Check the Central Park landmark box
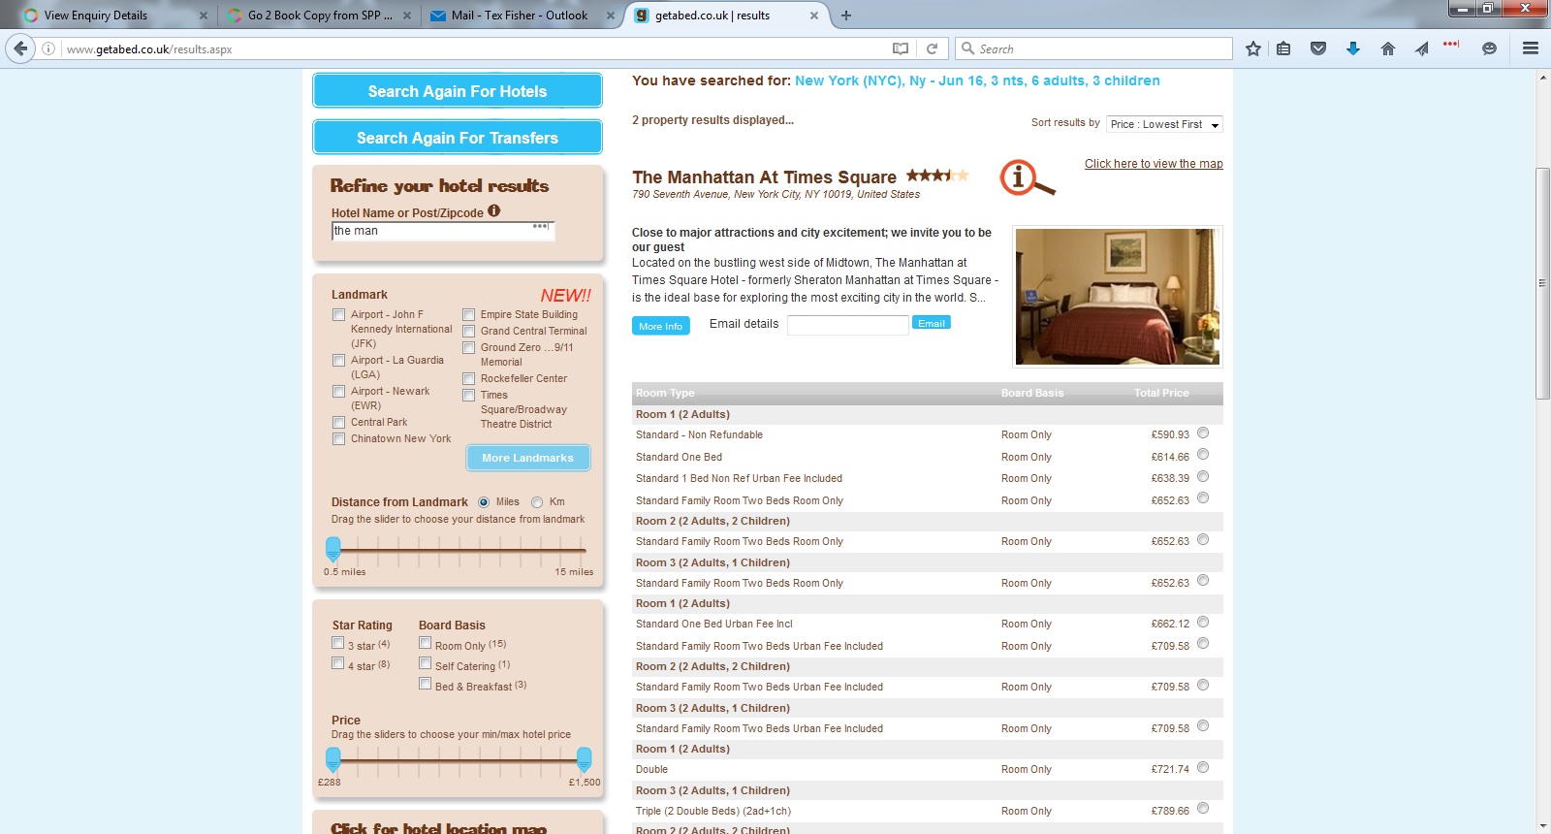 (x=338, y=422)
